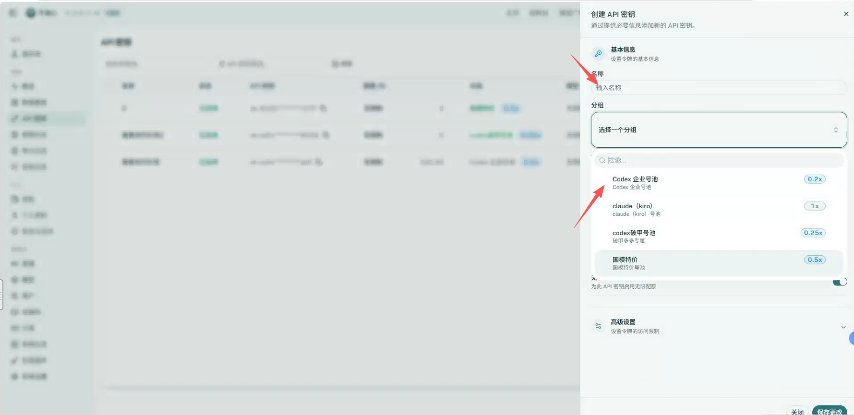Image resolution: width=854 pixels, height=415 pixels.
Task: Click the 1x rate badge
Action: (815, 206)
